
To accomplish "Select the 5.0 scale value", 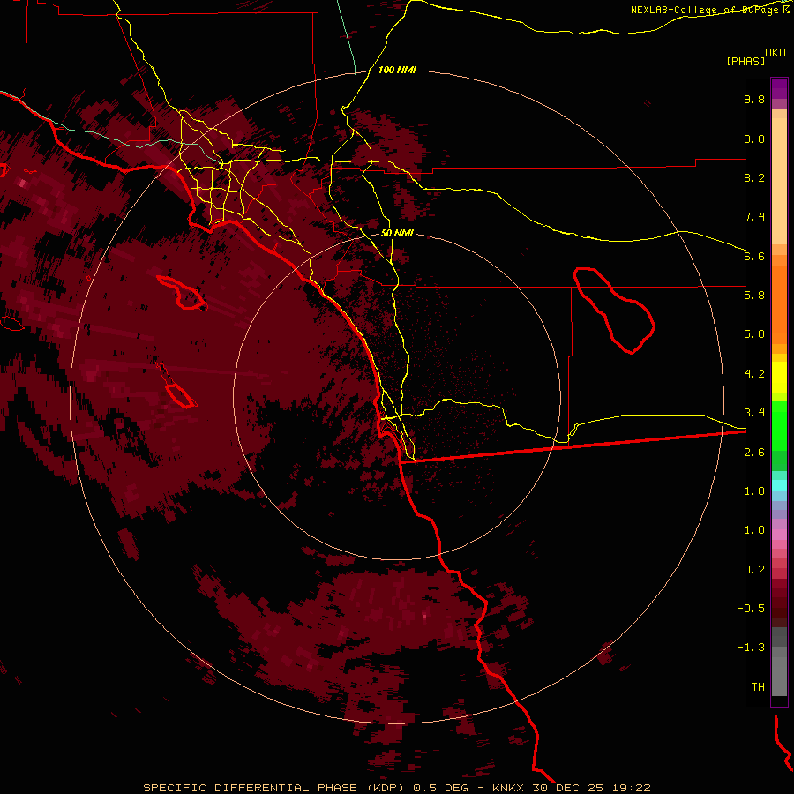I will 754,334.
